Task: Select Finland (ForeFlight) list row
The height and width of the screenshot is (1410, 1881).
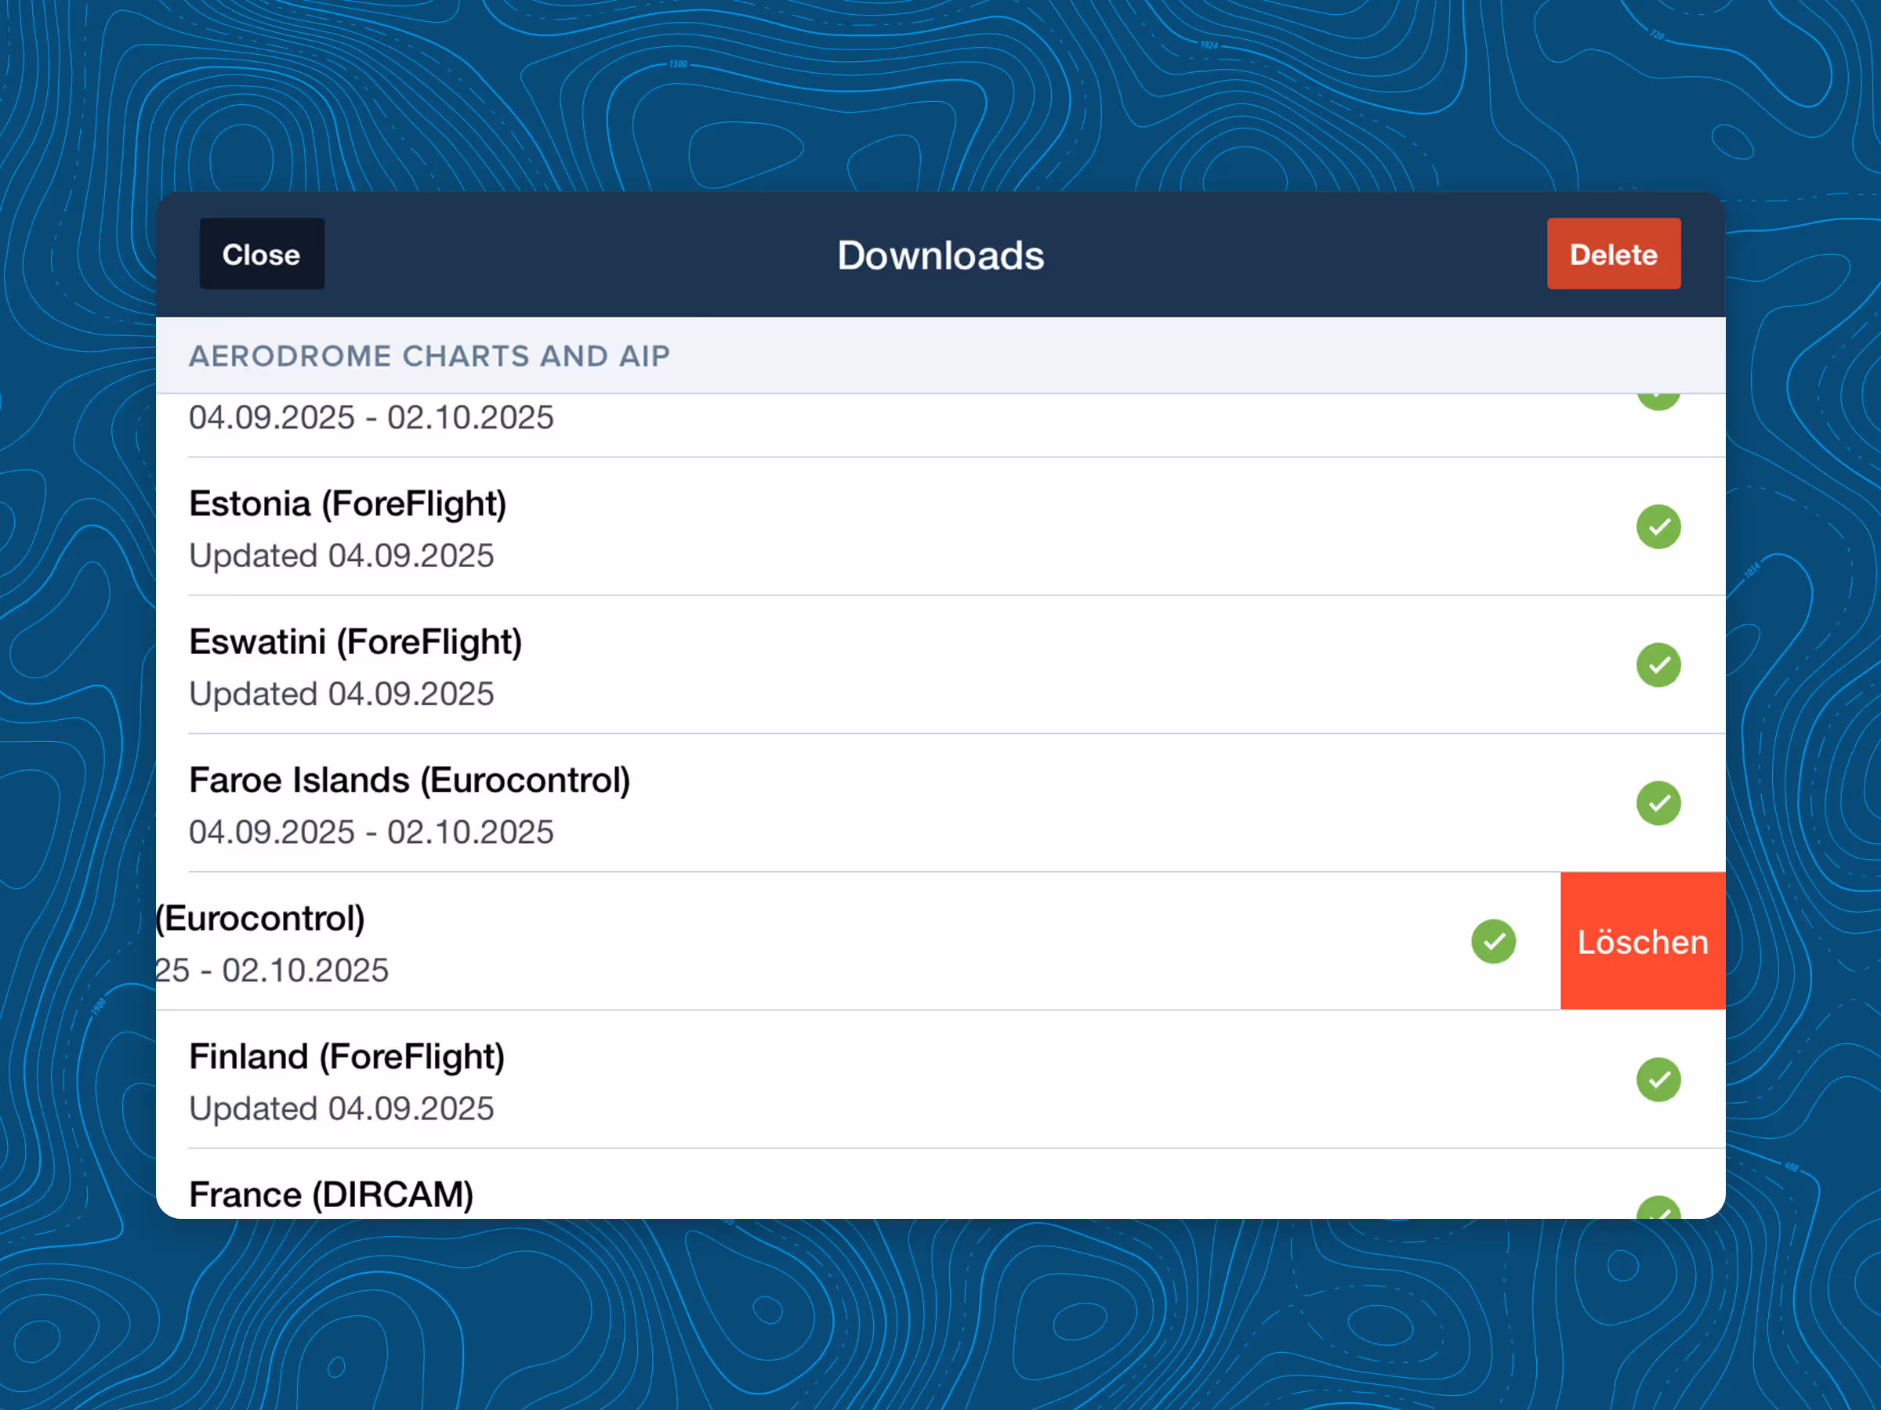Action: [x=850, y=1079]
